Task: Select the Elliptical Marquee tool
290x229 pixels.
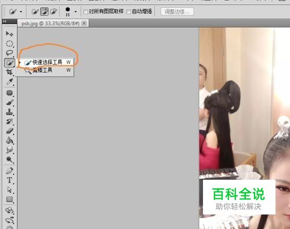Action: click(9, 43)
